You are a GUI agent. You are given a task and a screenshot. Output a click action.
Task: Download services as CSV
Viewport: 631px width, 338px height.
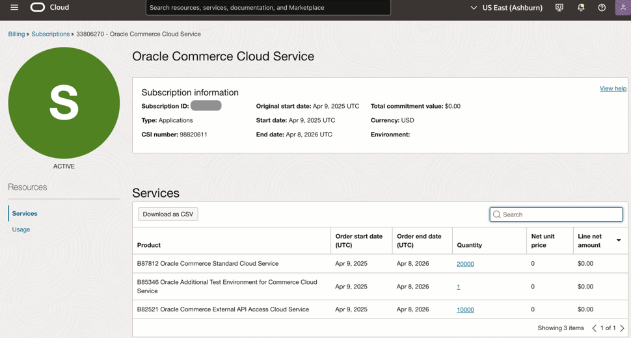[168, 214]
